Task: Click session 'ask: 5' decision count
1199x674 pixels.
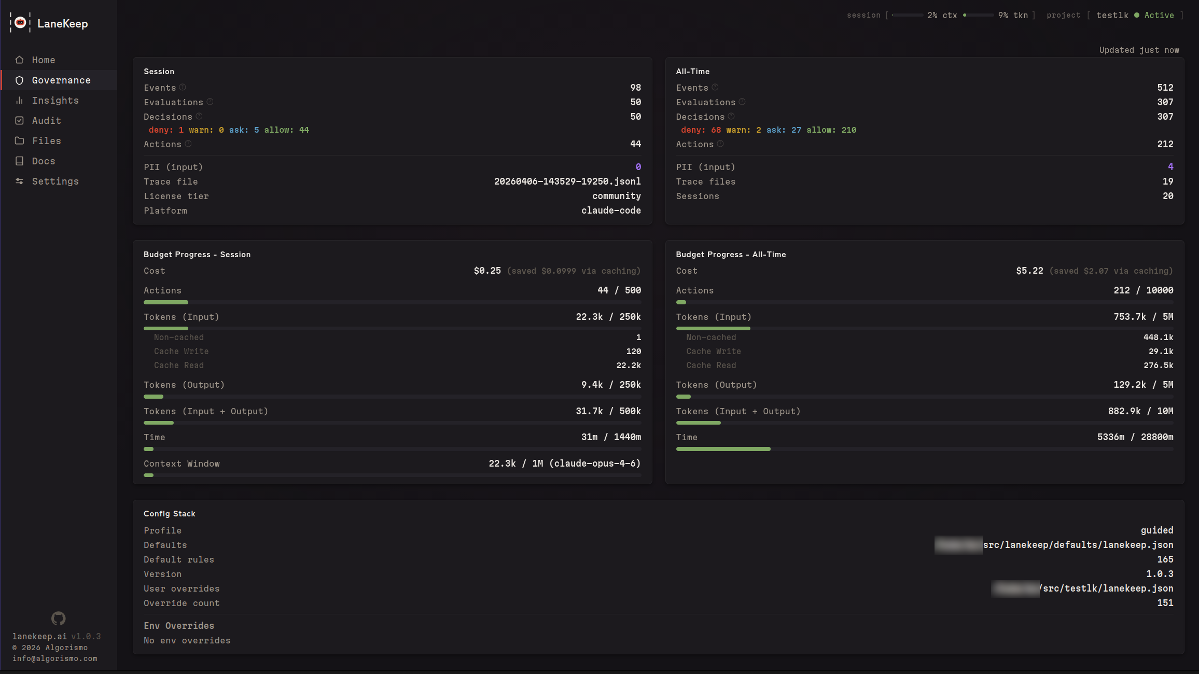Action: tap(244, 130)
